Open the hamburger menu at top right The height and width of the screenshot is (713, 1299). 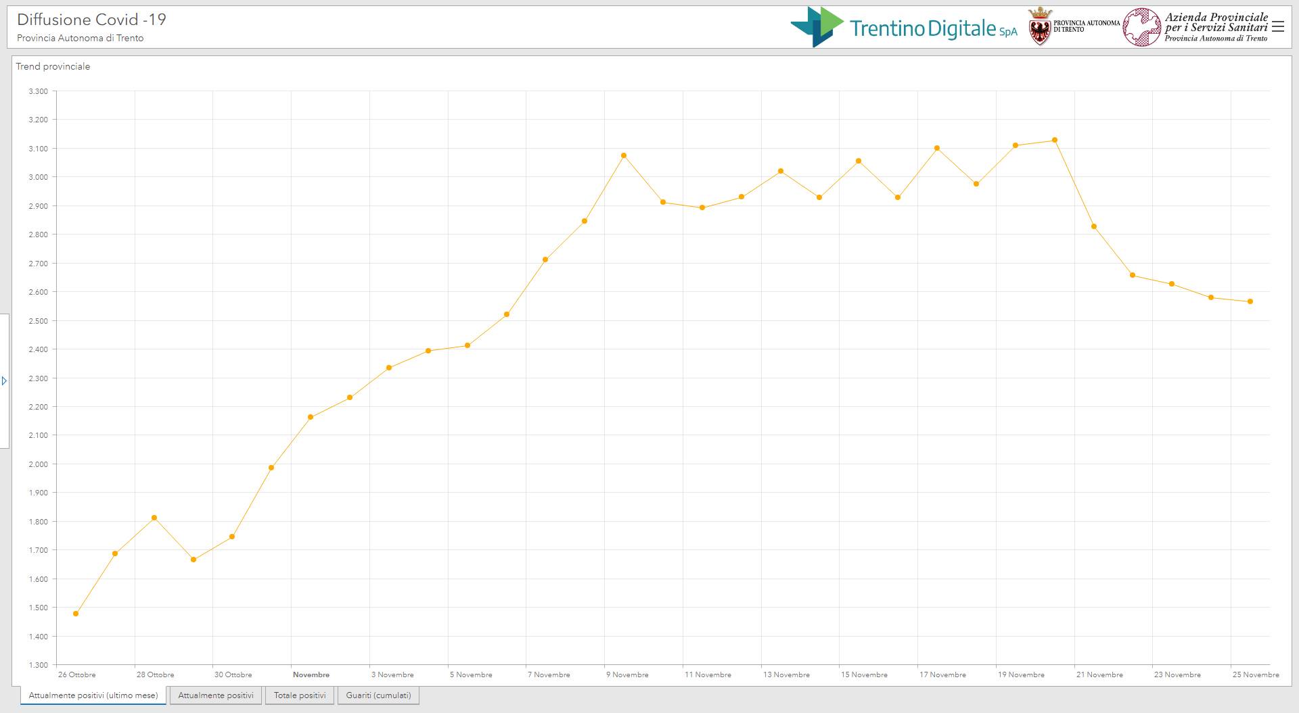point(1277,26)
